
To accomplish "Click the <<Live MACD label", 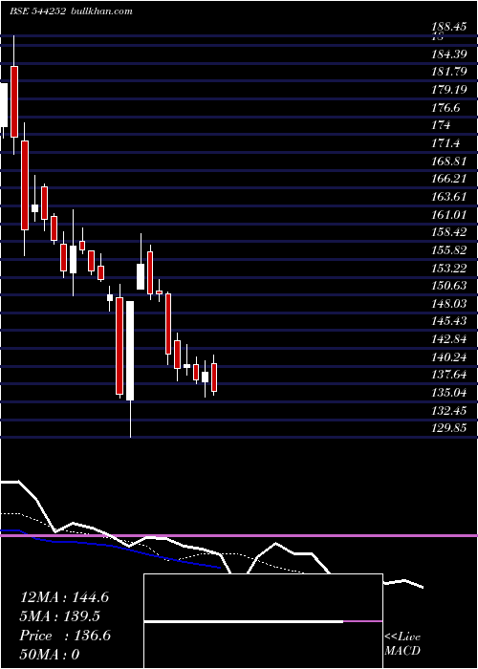I will pos(402,644).
